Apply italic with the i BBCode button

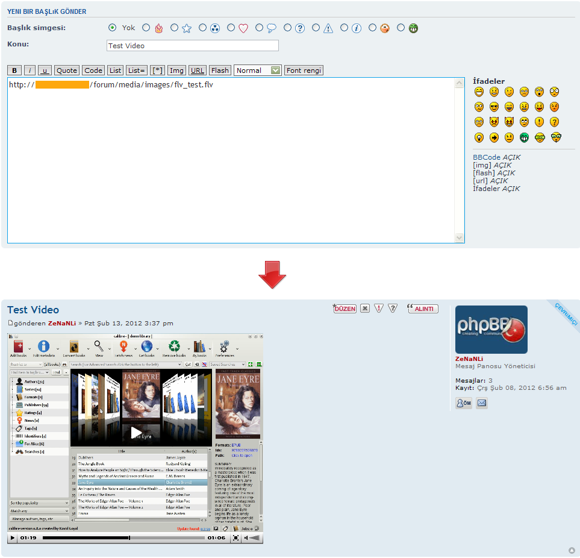click(x=30, y=71)
